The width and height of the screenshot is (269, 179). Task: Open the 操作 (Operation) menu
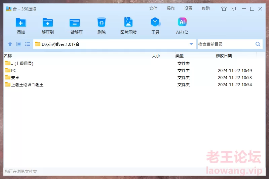[x=171, y=8]
